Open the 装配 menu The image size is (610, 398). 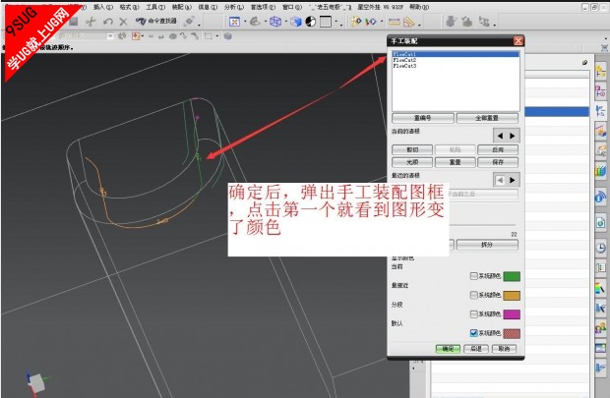(x=182, y=7)
